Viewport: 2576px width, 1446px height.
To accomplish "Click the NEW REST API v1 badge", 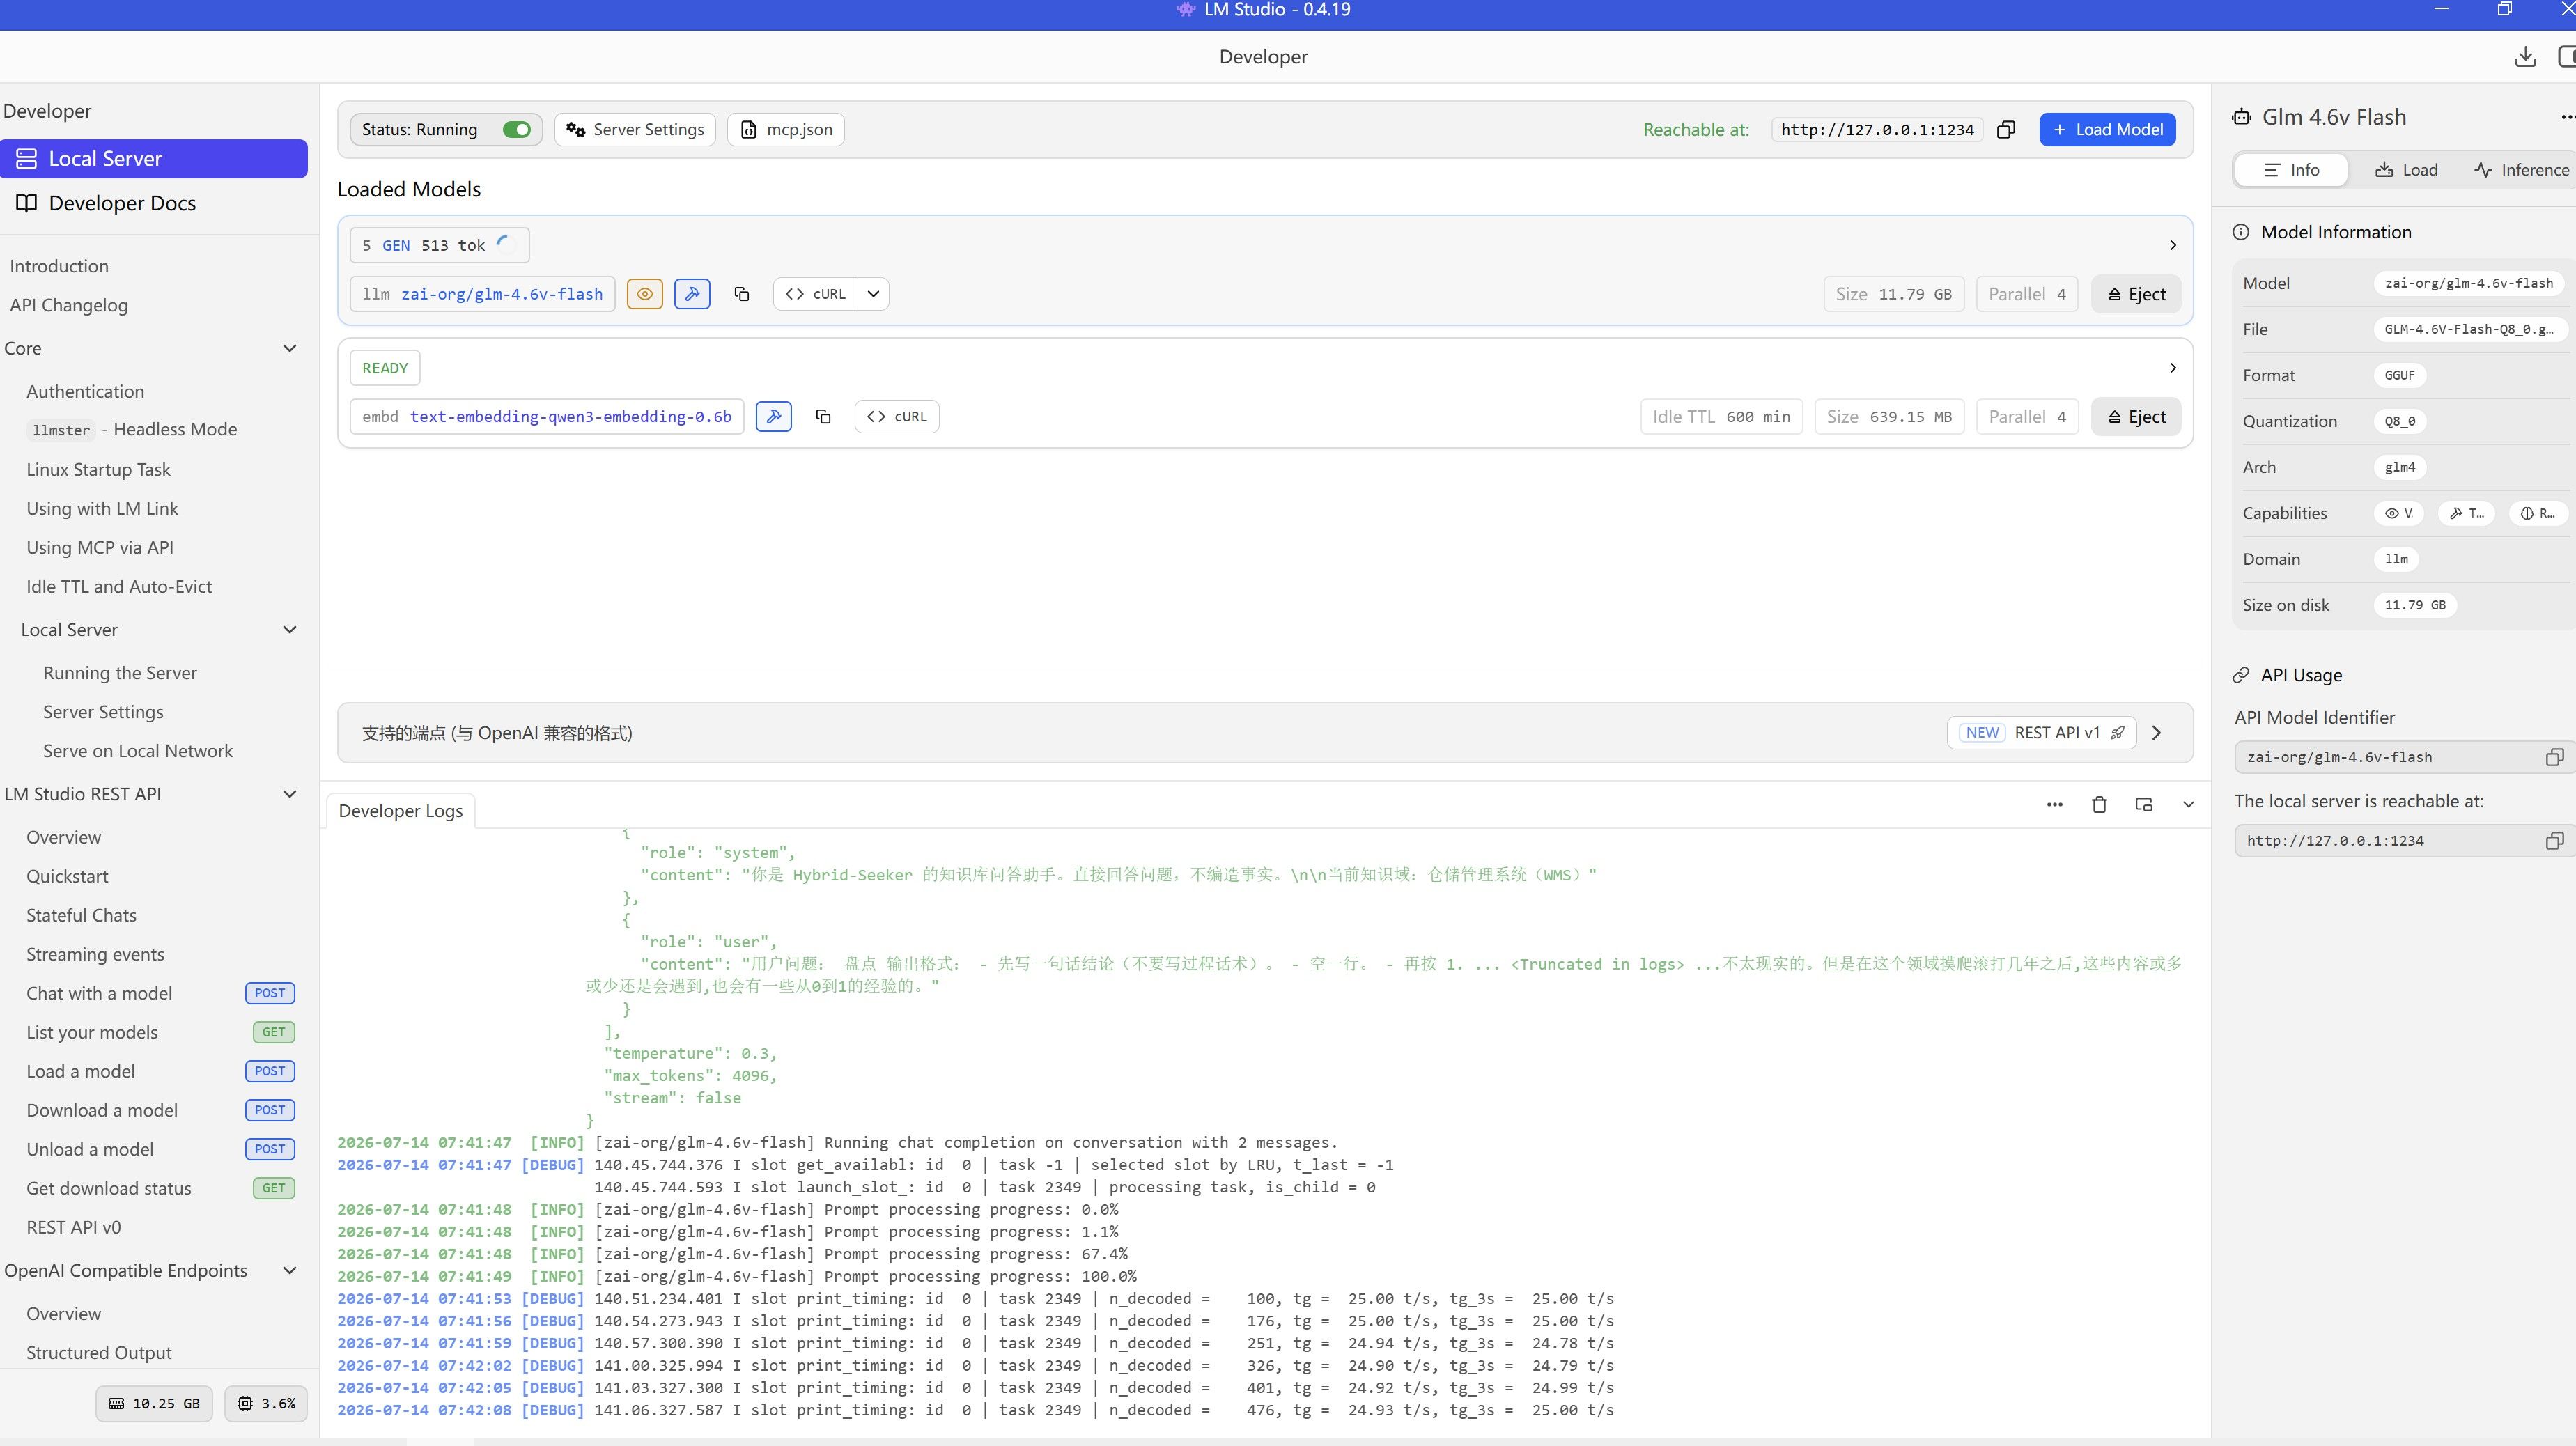I will (2041, 733).
